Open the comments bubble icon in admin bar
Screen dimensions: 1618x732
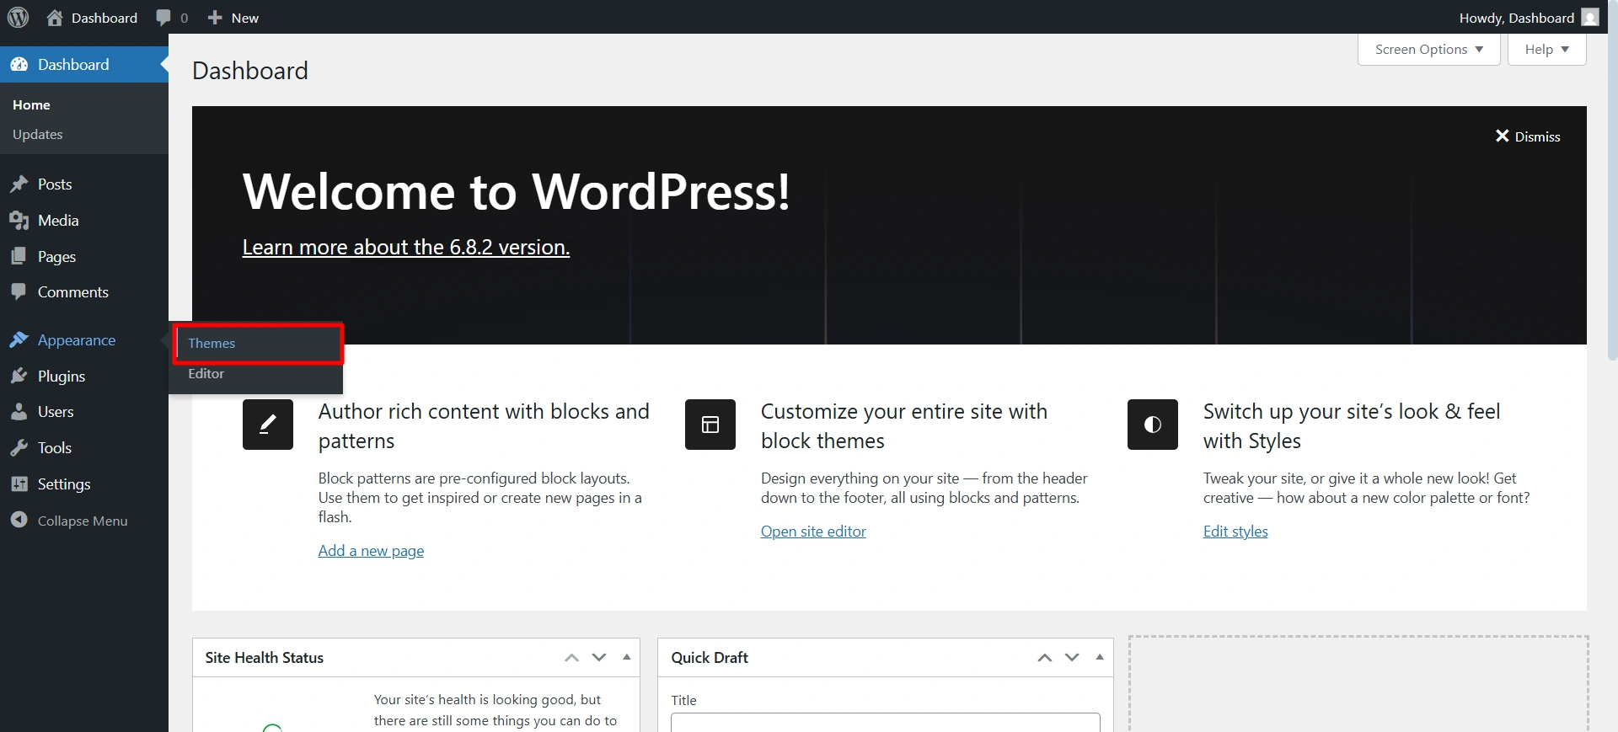pyautogui.click(x=163, y=18)
